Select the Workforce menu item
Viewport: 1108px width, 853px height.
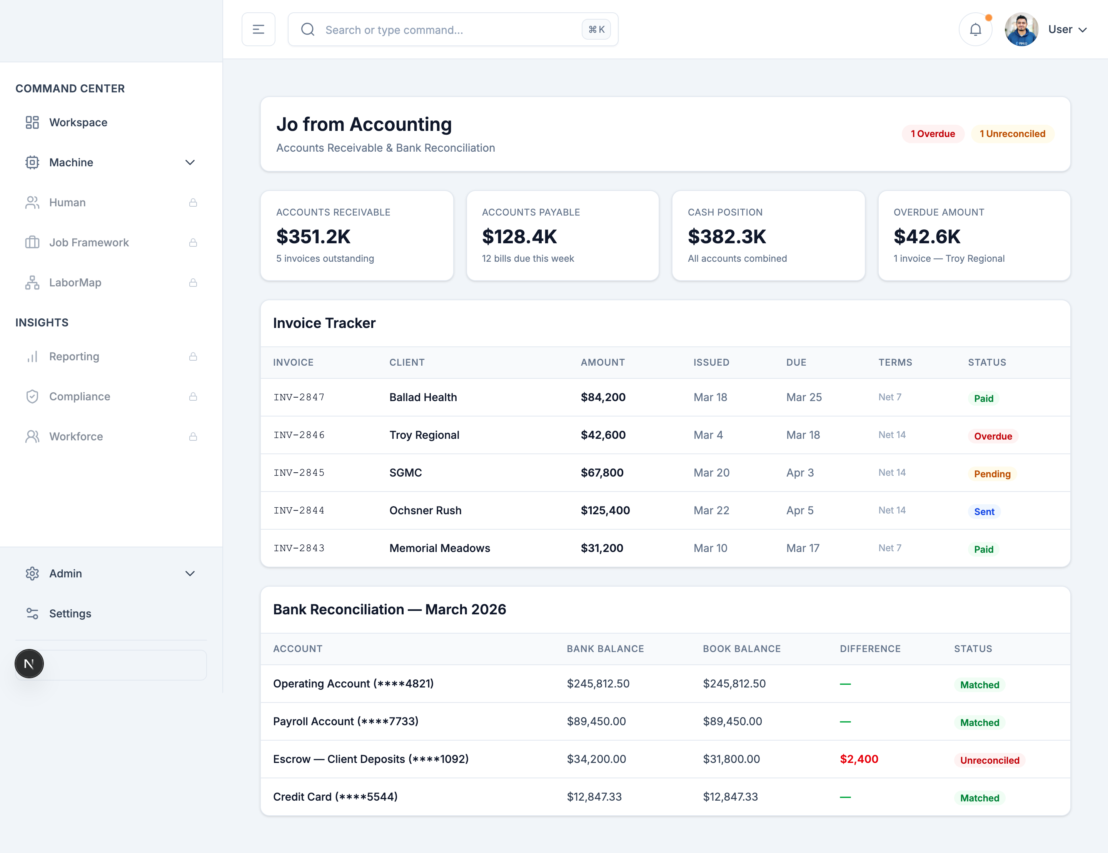click(76, 437)
